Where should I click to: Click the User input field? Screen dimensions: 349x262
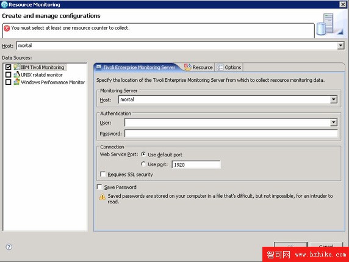pyautogui.click(x=227, y=122)
